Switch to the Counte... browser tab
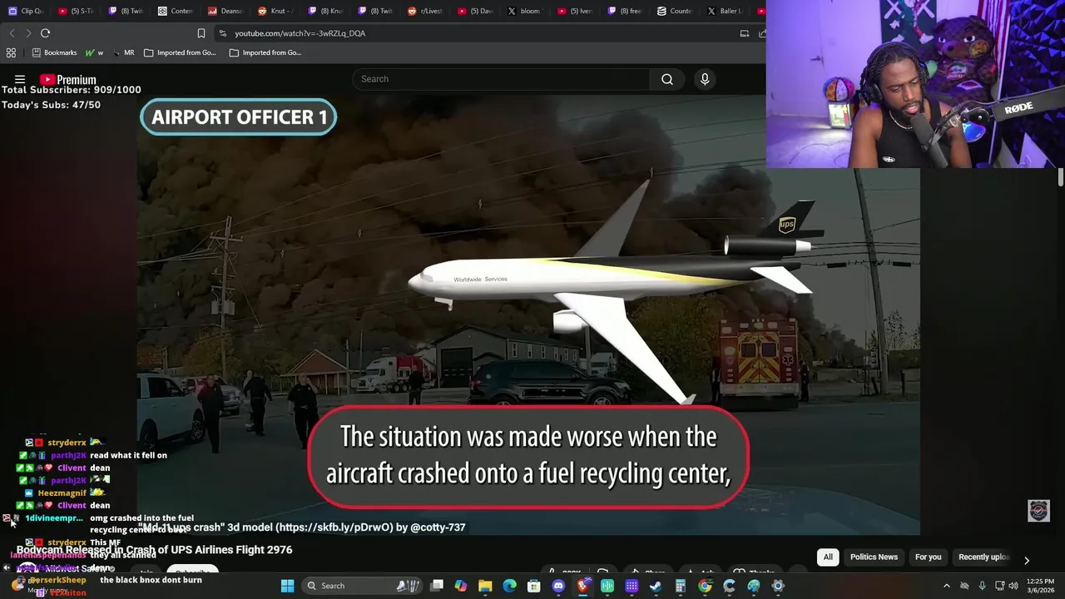This screenshot has height=599, width=1065. coord(675,11)
